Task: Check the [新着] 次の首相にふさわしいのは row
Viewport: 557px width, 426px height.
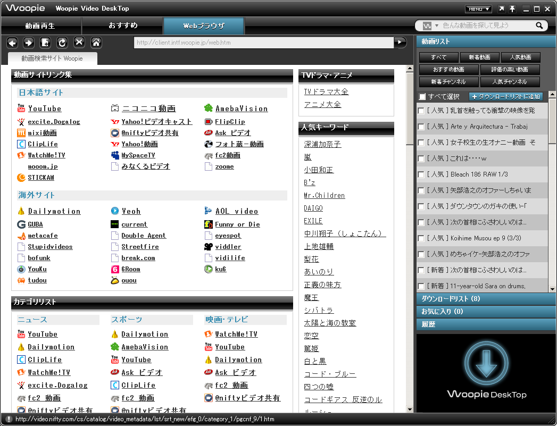Action: [x=421, y=271]
